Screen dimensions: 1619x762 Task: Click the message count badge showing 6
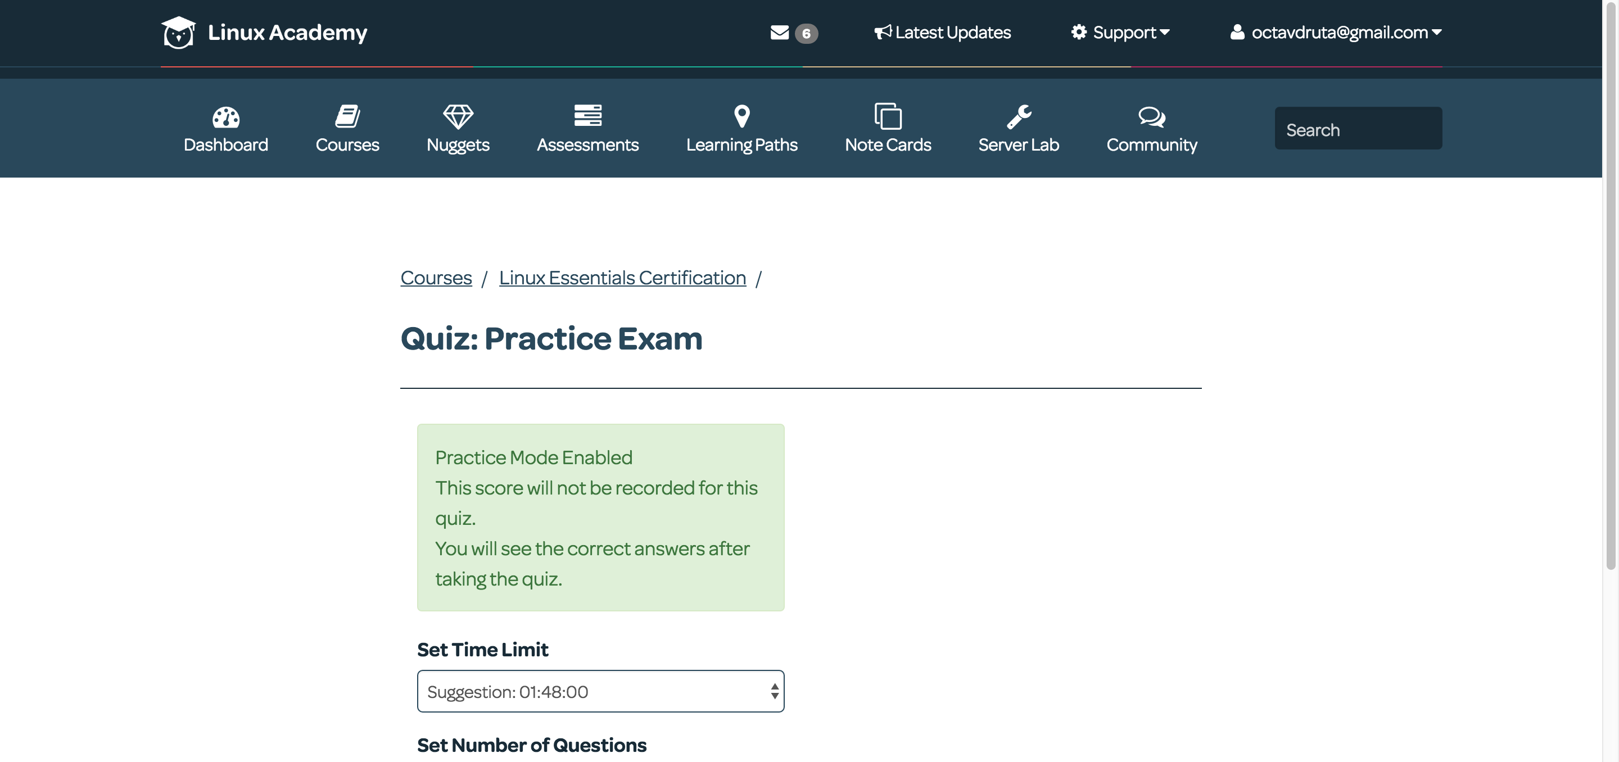[x=806, y=33]
